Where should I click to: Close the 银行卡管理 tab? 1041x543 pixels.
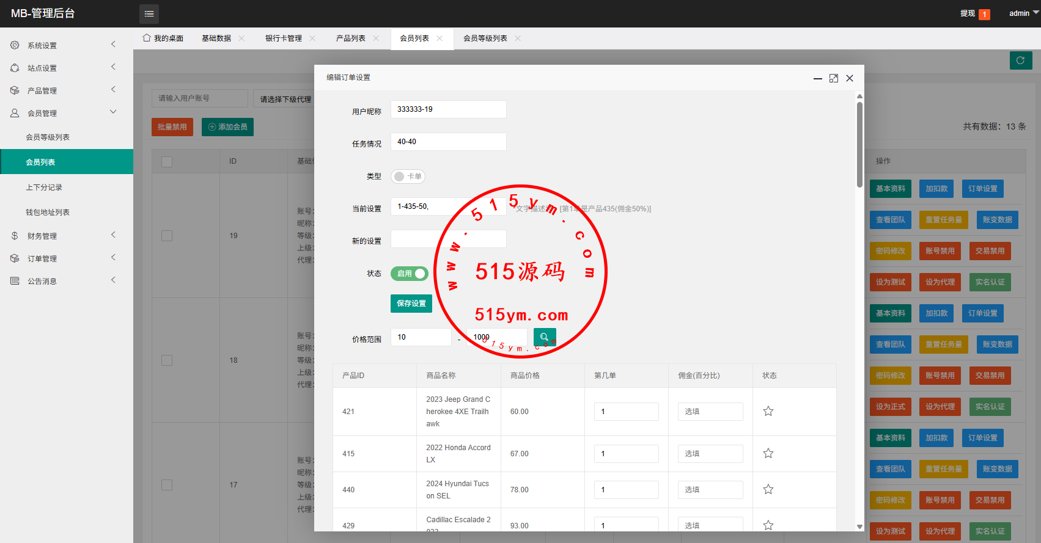312,38
